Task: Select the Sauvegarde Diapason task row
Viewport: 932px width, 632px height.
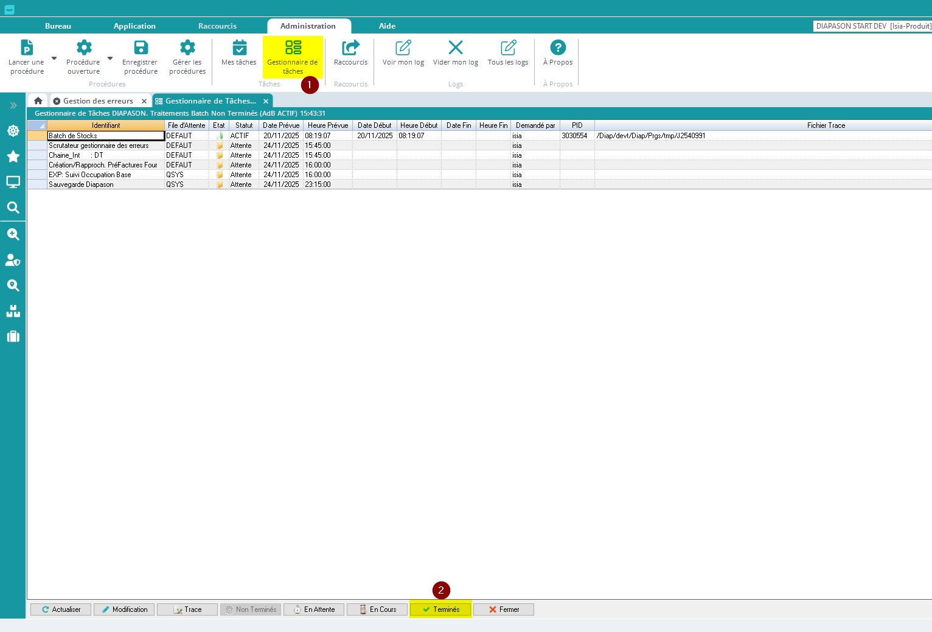Action: 81,184
